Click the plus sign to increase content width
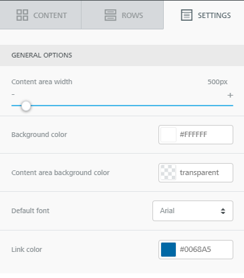Viewport: 244px width, 278px height. (230, 96)
